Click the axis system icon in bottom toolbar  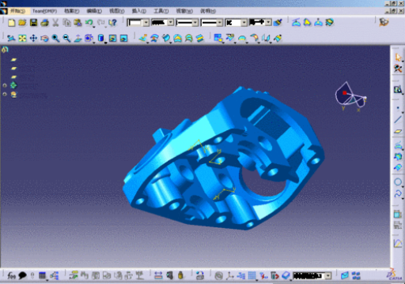[230, 275]
